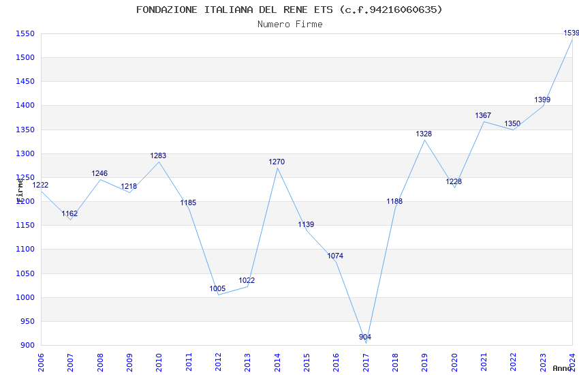
Task: Click the data label 1185
Action: coord(188,202)
